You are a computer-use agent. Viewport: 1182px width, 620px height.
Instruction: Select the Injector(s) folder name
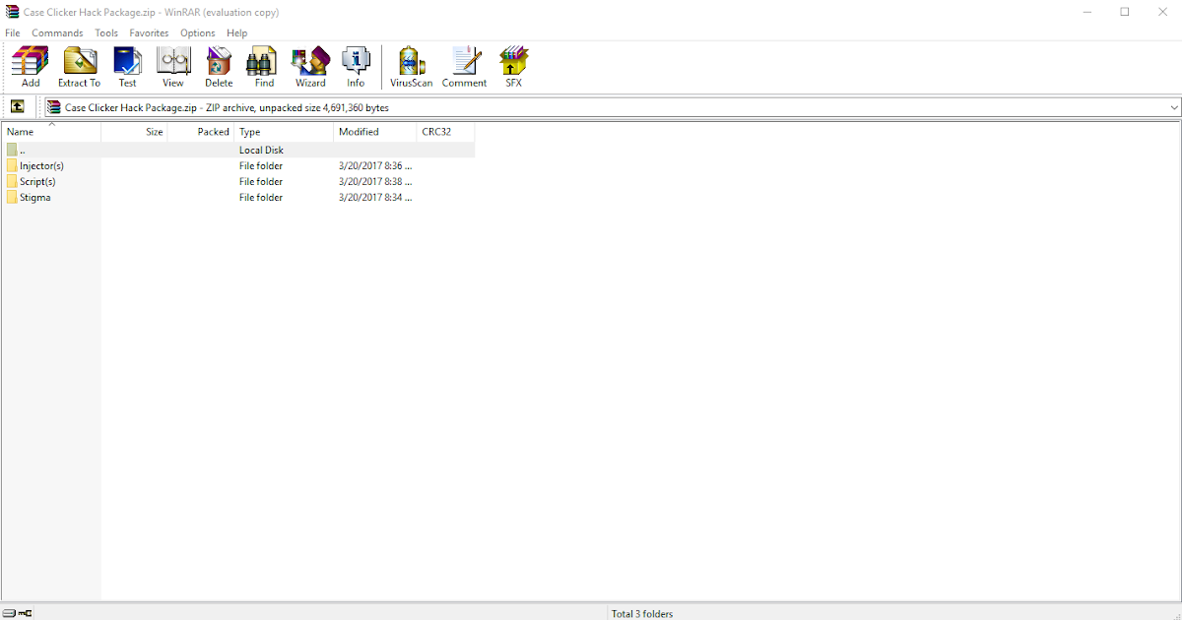click(x=41, y=166)
